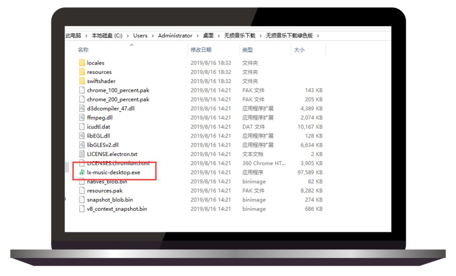
Task: Select the v8_context_snapshot.bin file icon
Action: 81,209
